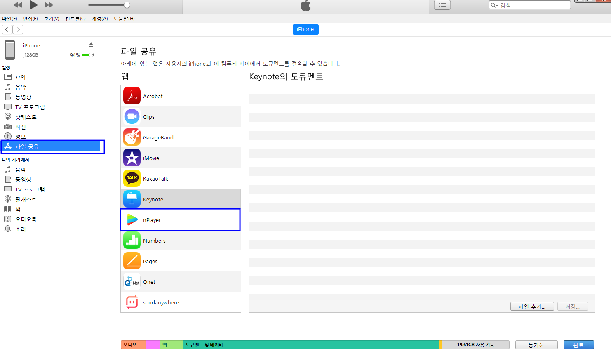Select the GarageBand app icon
The height and width of the screenshot is (354, 611).
132,137
